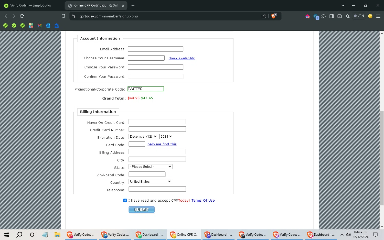384x240 pixels.
Task: Open the State dropdown
Action: 150,167
